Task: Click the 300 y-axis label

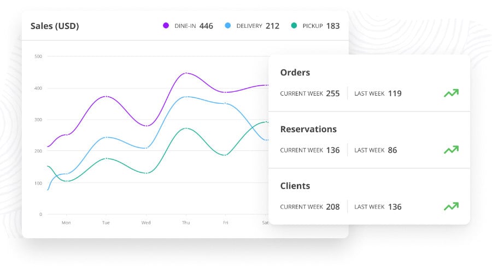Action: [x=38, y=120]
